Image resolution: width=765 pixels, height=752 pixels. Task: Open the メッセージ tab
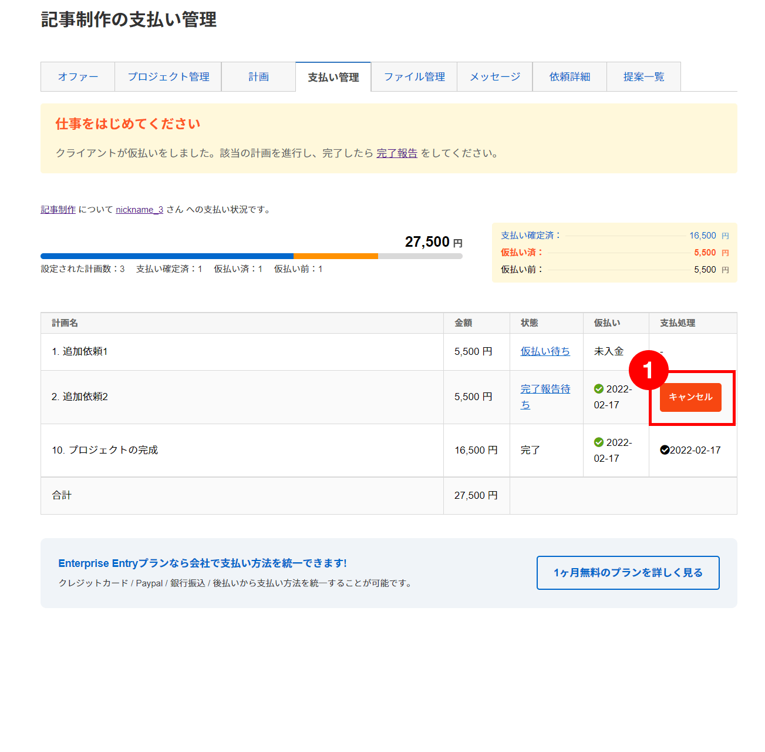pos(495,77)
